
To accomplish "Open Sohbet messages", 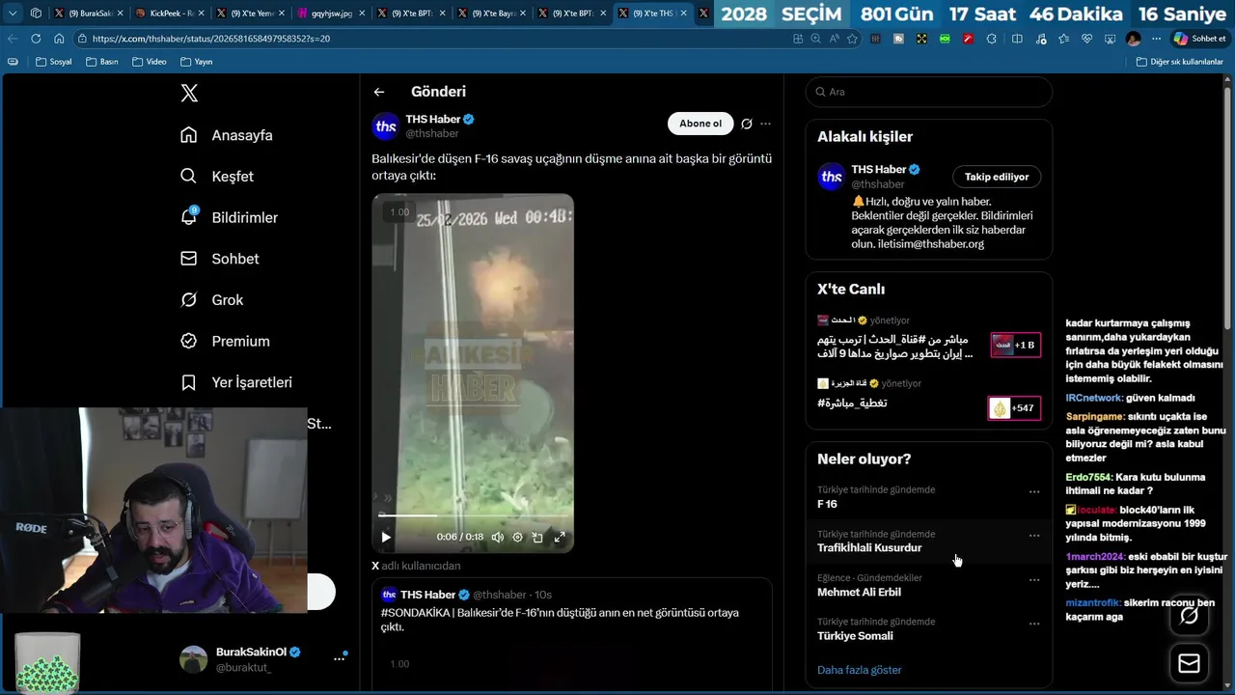I will click(x=220, y=259).
